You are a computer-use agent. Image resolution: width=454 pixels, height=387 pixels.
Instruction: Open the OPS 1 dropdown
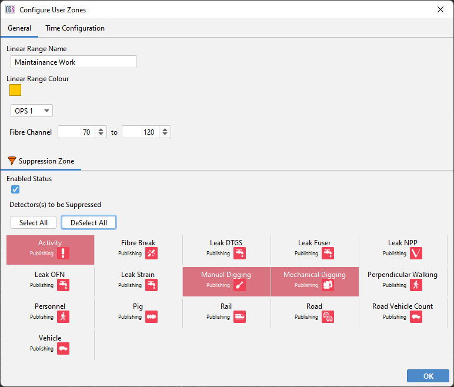(x=32, y=111)
